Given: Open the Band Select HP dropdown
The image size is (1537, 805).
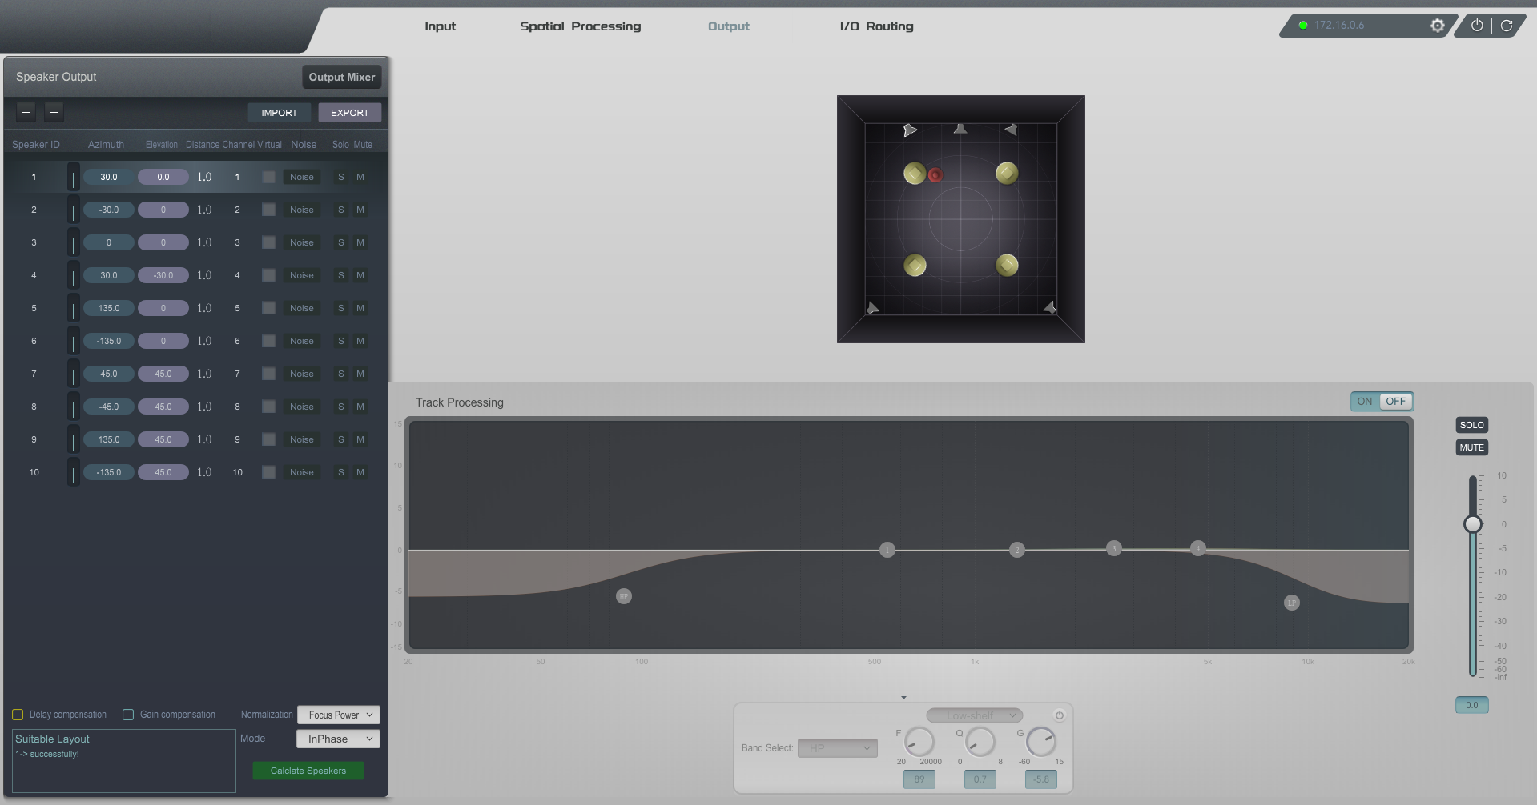Looking at the screenshot, I should [x=838, y=748].
